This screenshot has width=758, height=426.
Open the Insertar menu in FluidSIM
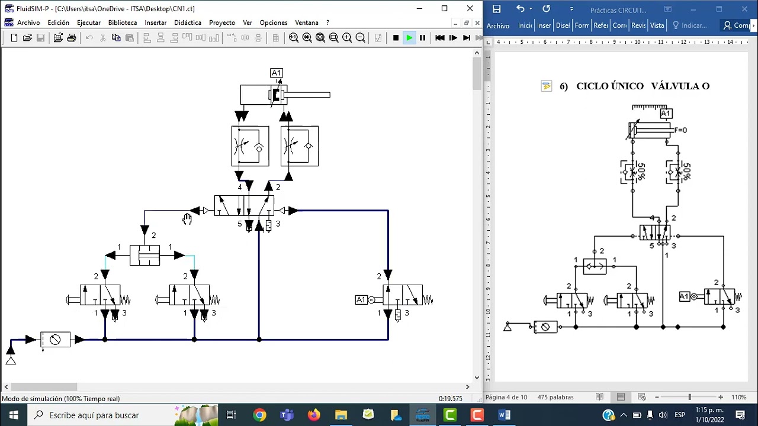click(156, 22)
